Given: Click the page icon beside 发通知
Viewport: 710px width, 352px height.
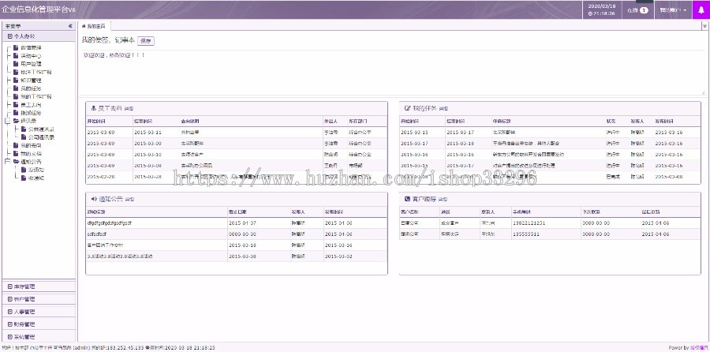Looking at the screenshot, I should (24, 170).
